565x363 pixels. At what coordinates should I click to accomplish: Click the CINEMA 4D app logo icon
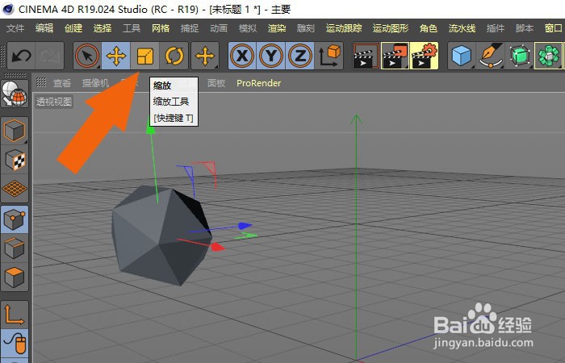point(7,9)
